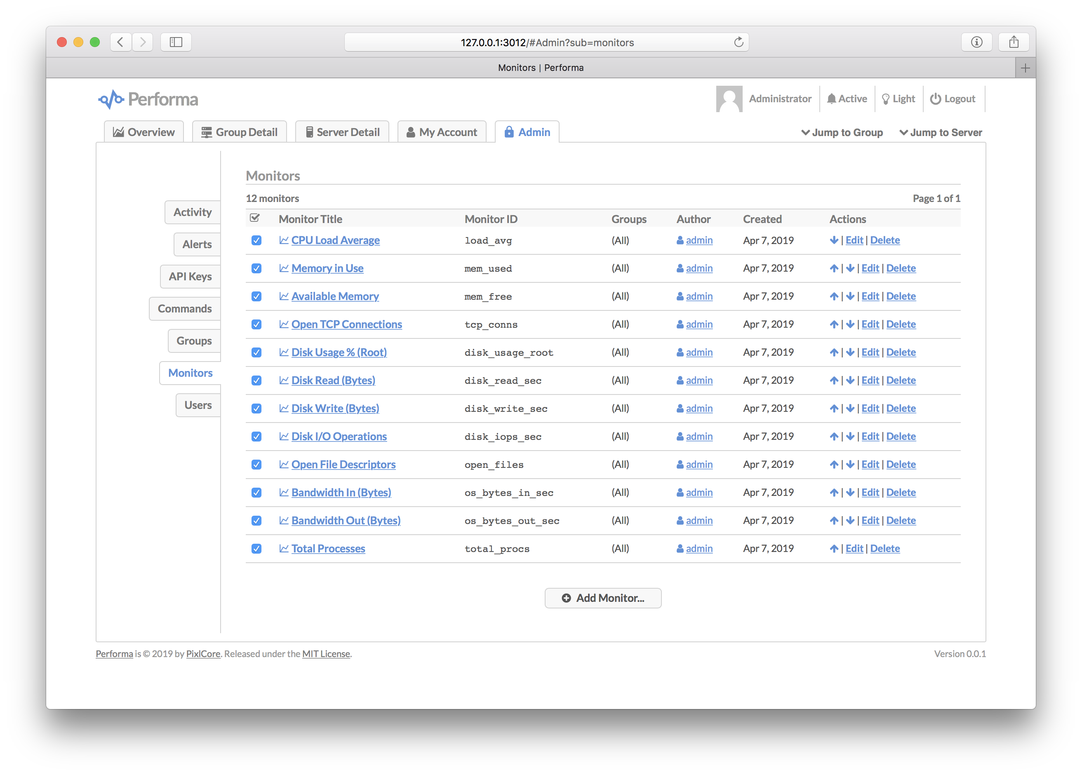Disable the Open File Descriptors monitor checkbox
Viewport: 1082px width, 775px height.
(x=256, y=465)
